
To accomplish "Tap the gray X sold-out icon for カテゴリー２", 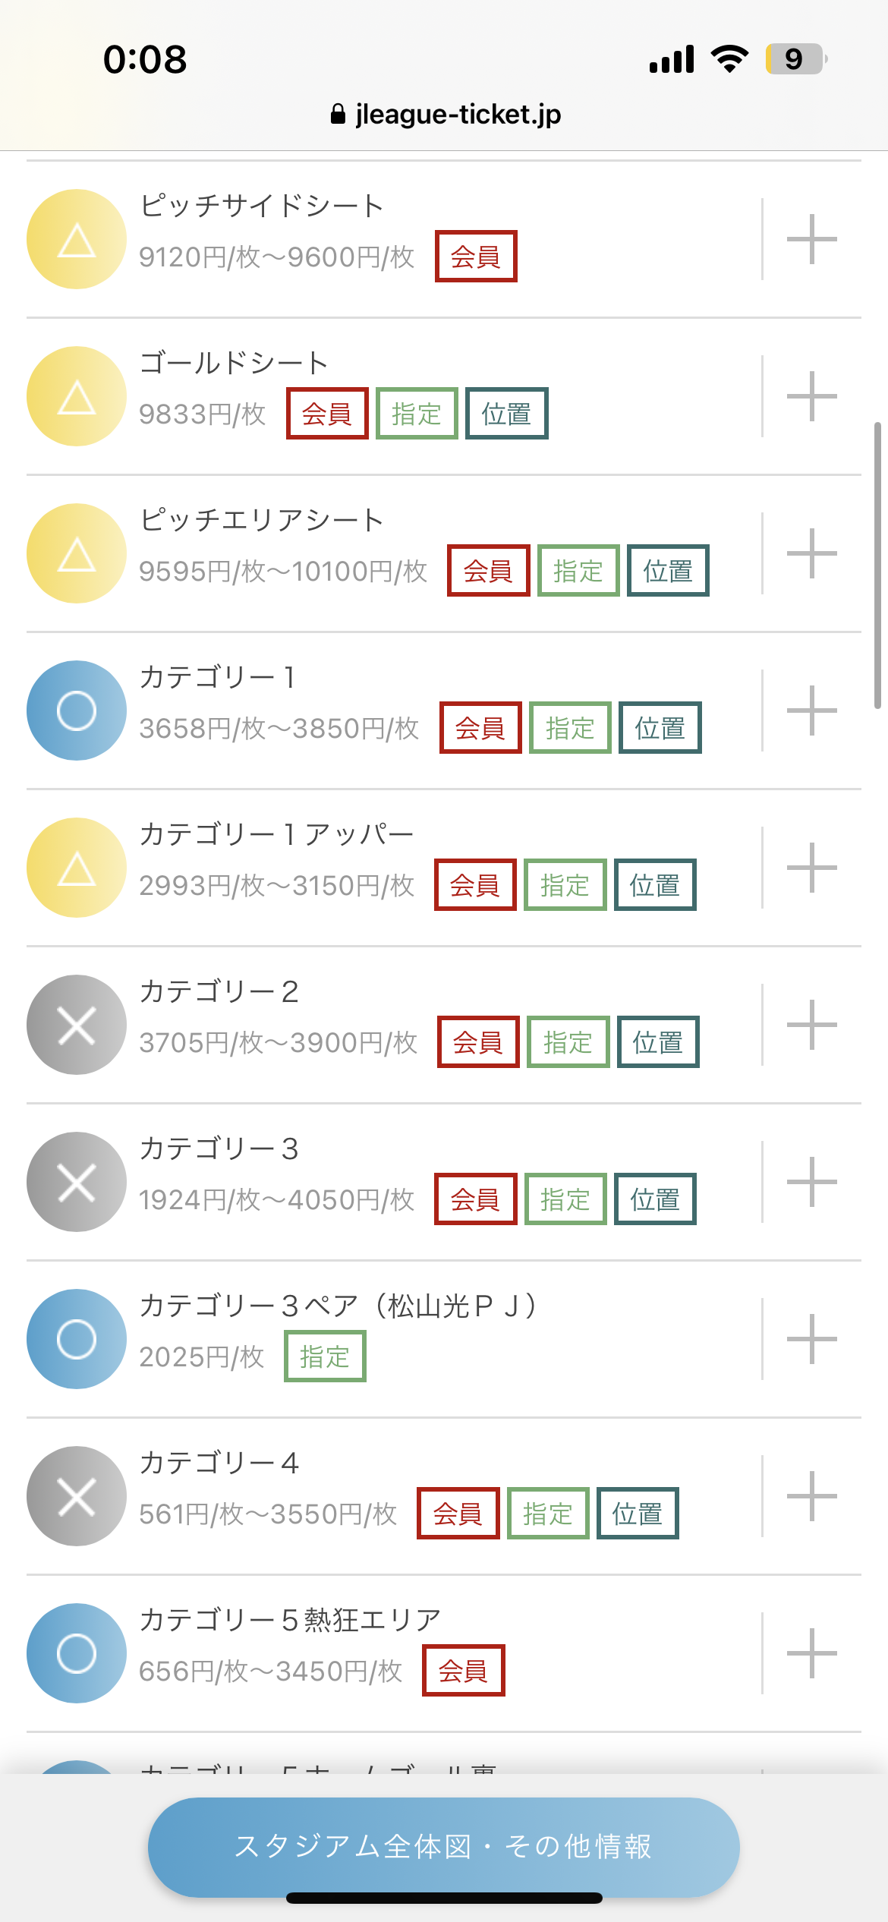I will (77, 1025).
